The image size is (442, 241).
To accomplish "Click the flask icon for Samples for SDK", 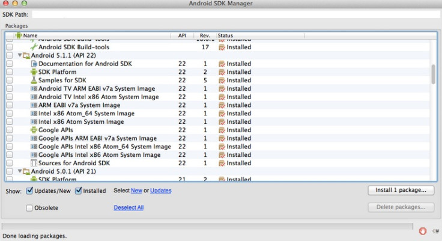I will click(x=34, y=80).
